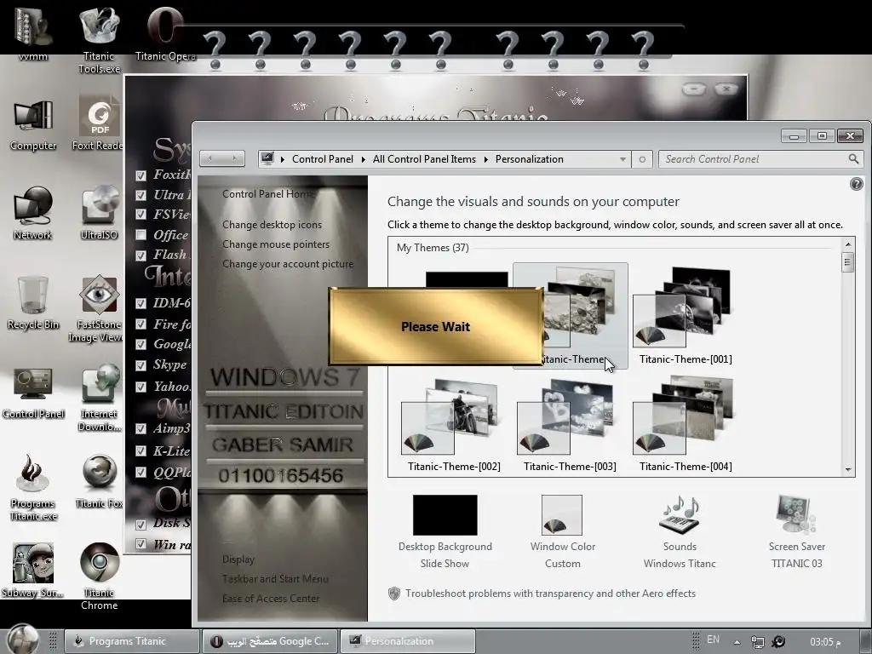Viewport: 872px width, 654px height.
Task: Open Troubleshoot problems with transparency link
Action: coord(551,594)
